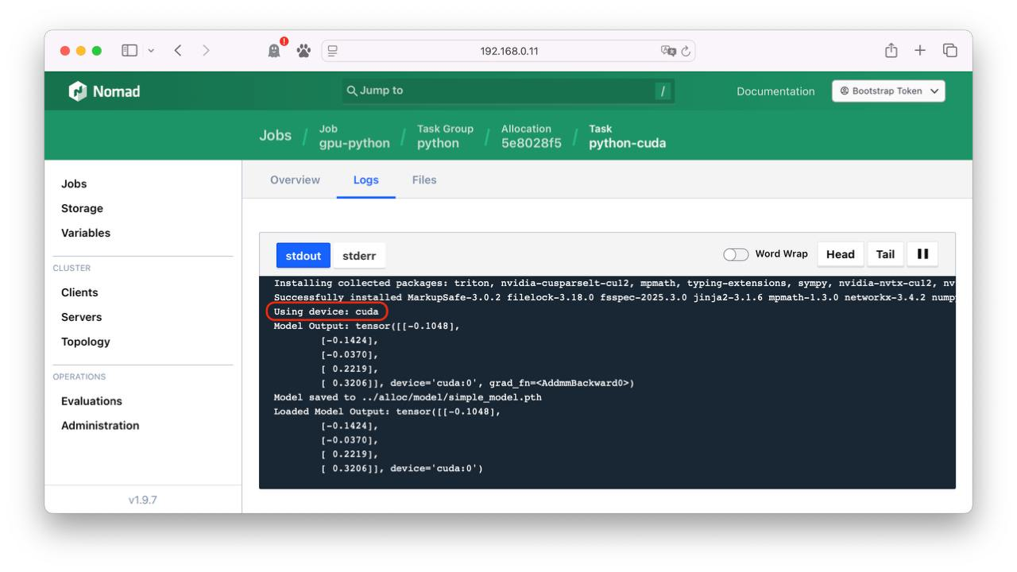This screenshot has width=1017, height=572.
Task: Click the python-cuda task breadcrumb
Action: point(627,137)
